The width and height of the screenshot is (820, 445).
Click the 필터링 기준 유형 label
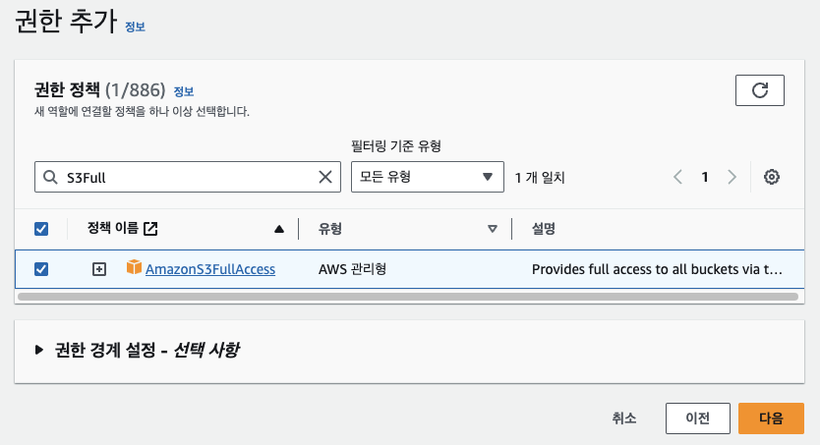click(396, 145)
